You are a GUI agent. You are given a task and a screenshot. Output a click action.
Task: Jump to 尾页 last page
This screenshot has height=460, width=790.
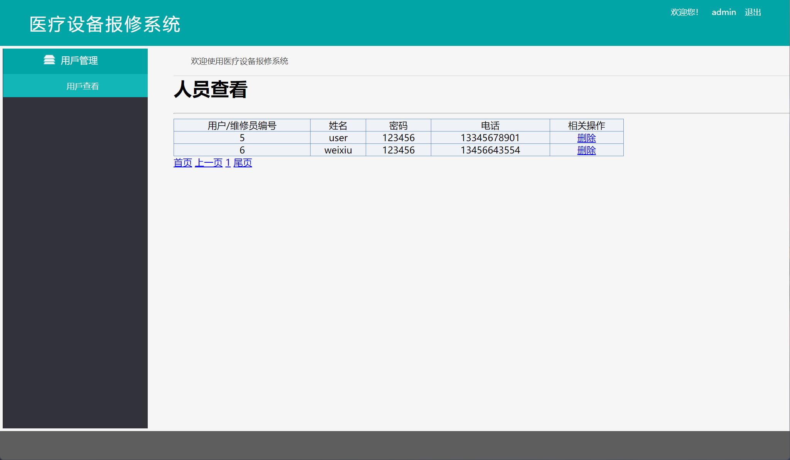click(x=243, y=163)
